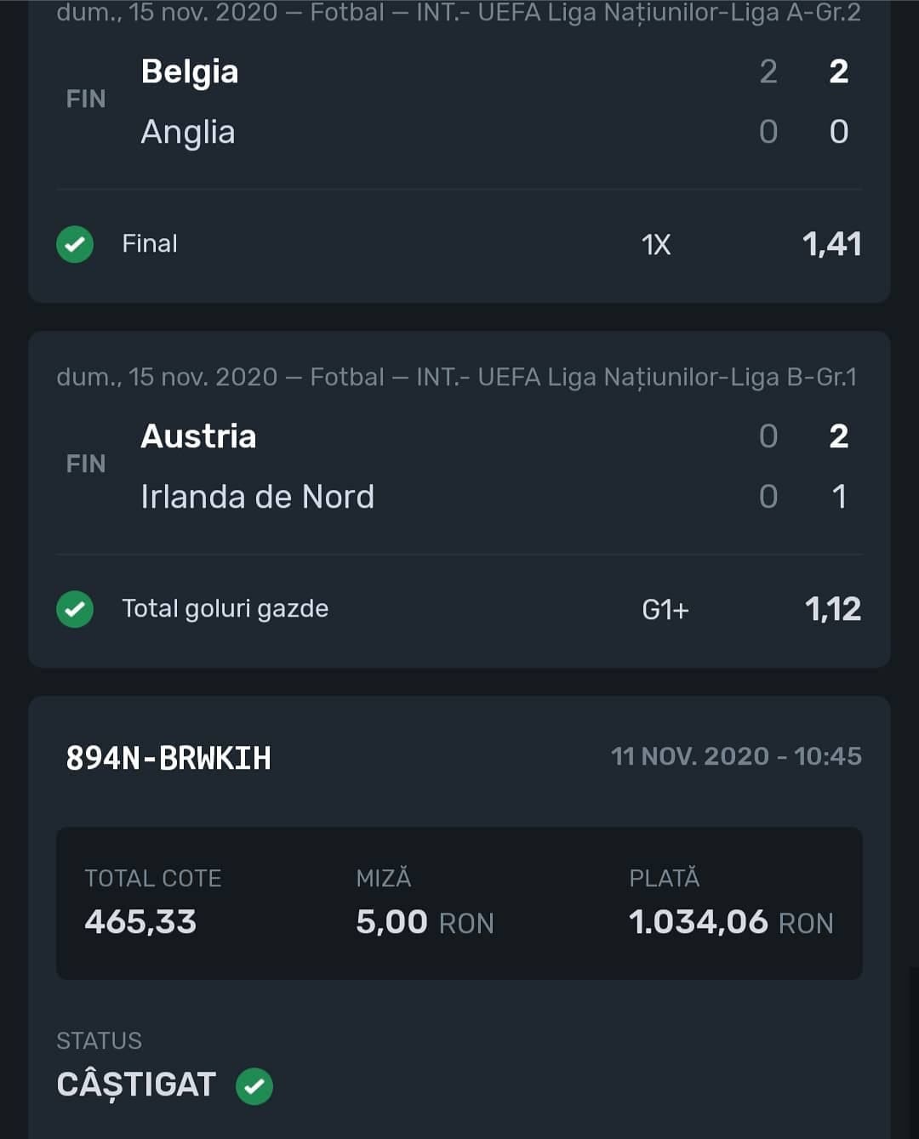Click the 1,12 odds value
The height and width of the screenshot is (1139, 919).
(x=833, y=609)
